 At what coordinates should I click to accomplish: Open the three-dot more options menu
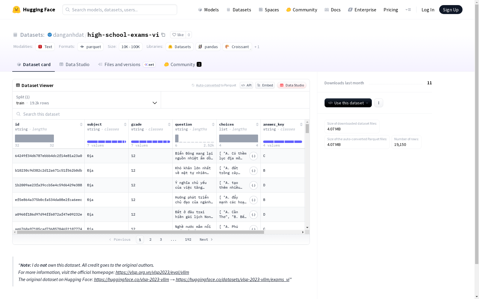[379, 103]
